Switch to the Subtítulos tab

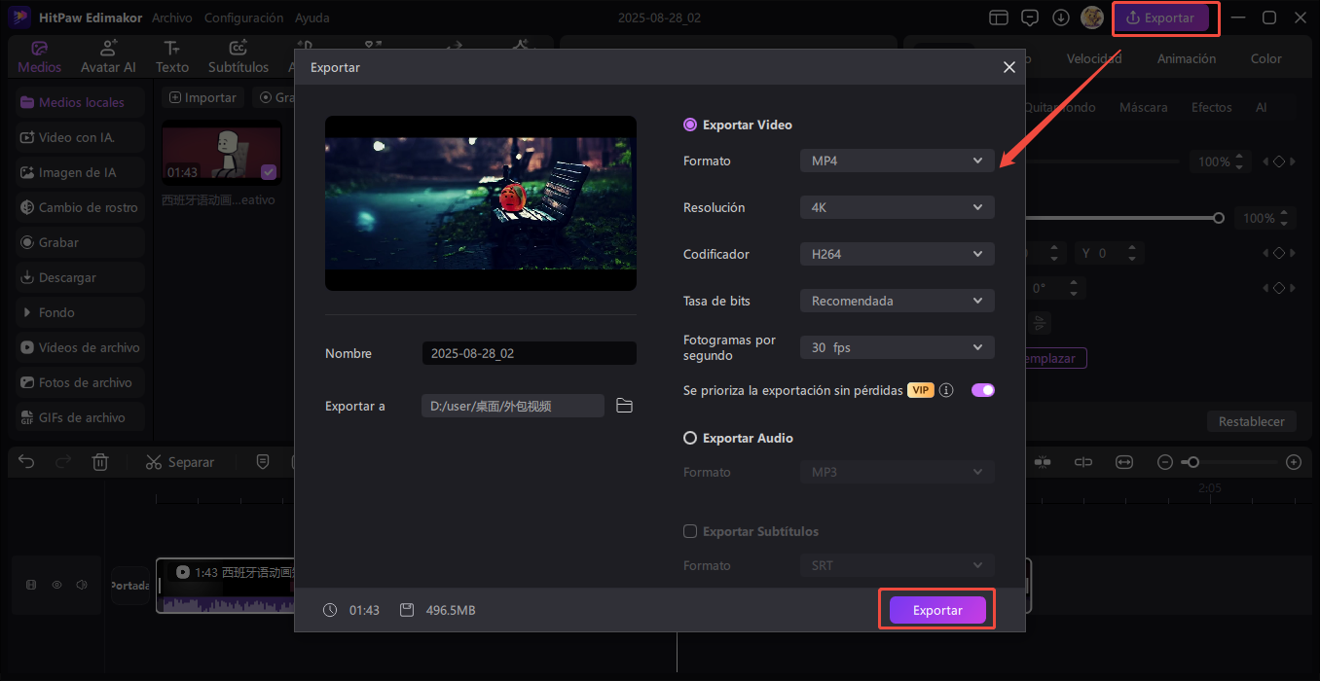coord(238,56)
